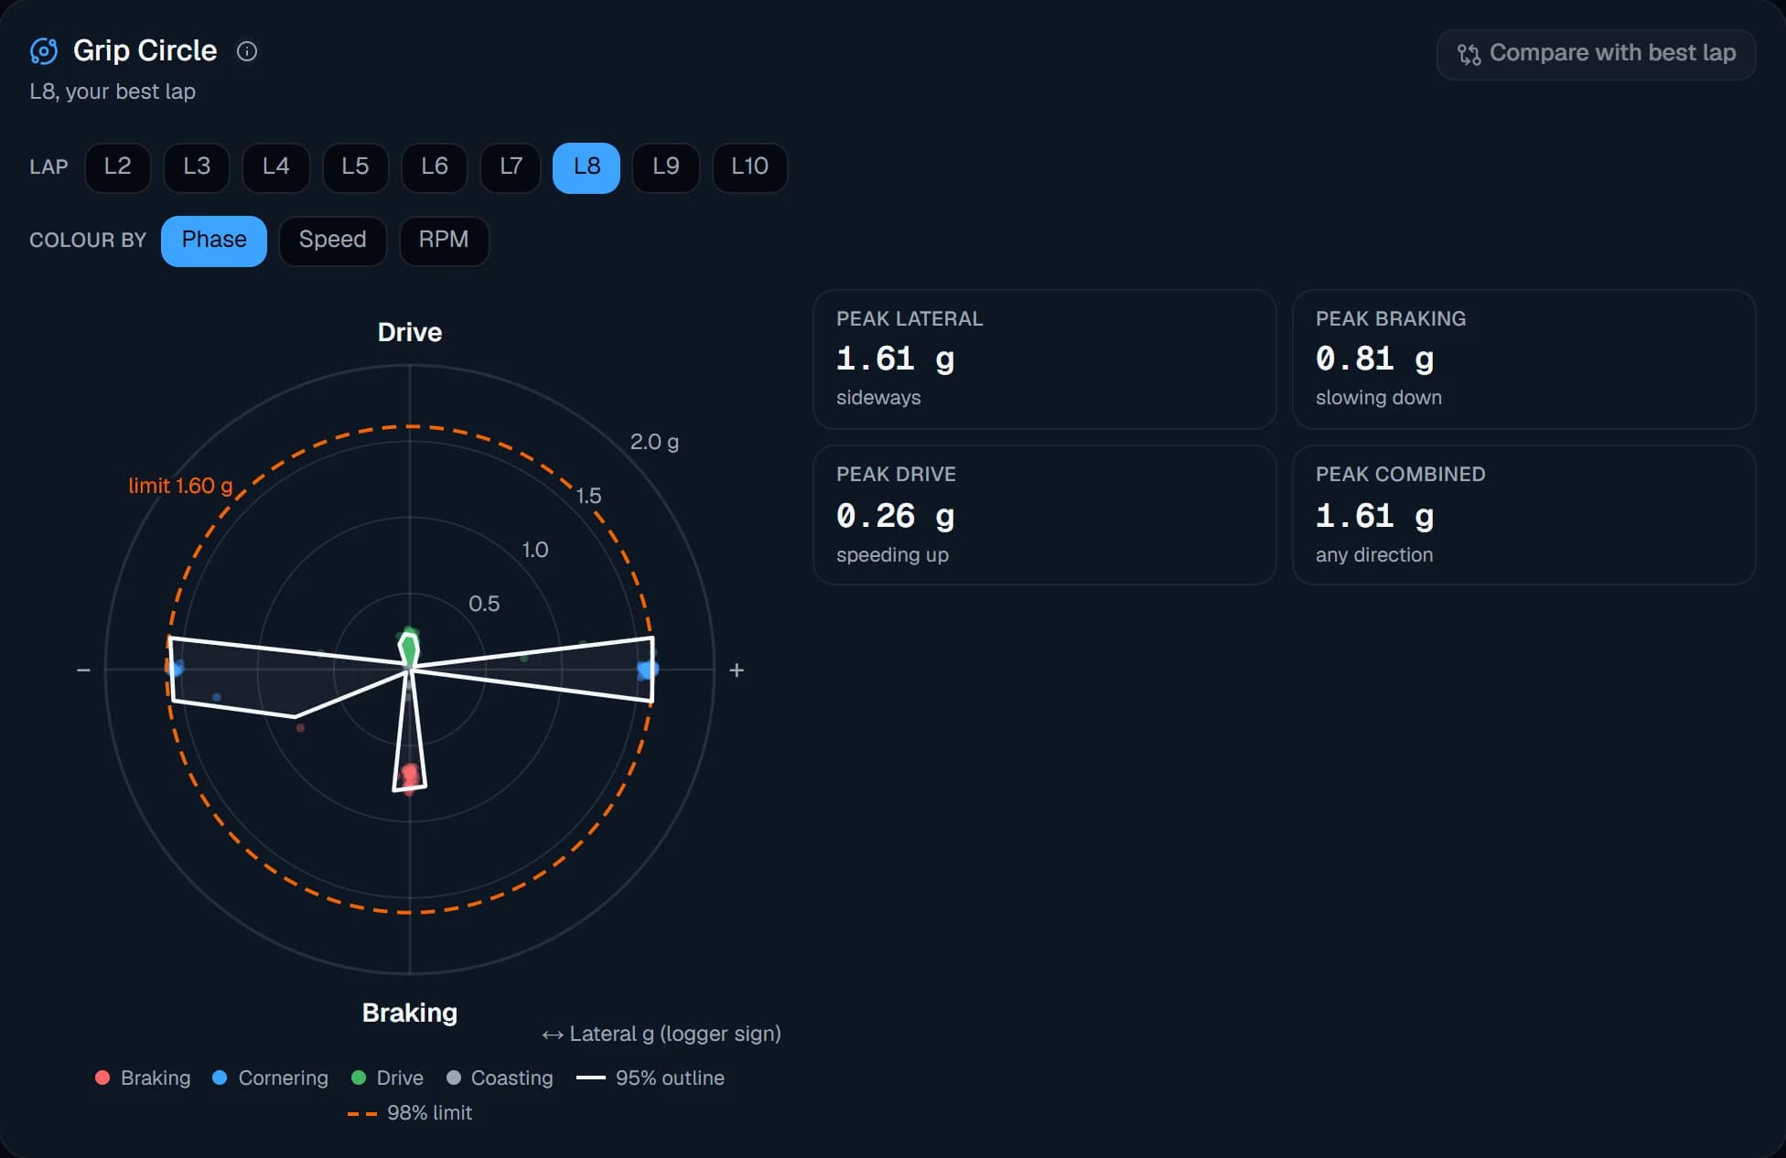This screenshot has height=1158, width=1786.
Task: Select lap L5
Action: pos(355,166)
